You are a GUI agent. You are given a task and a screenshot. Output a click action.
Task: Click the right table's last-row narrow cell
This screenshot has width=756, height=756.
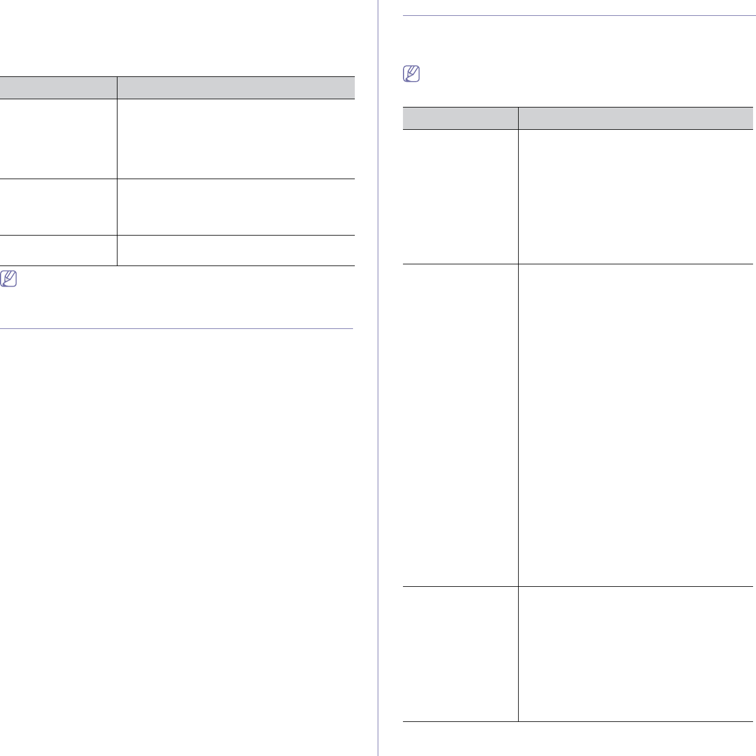click(x=461, y=654)
